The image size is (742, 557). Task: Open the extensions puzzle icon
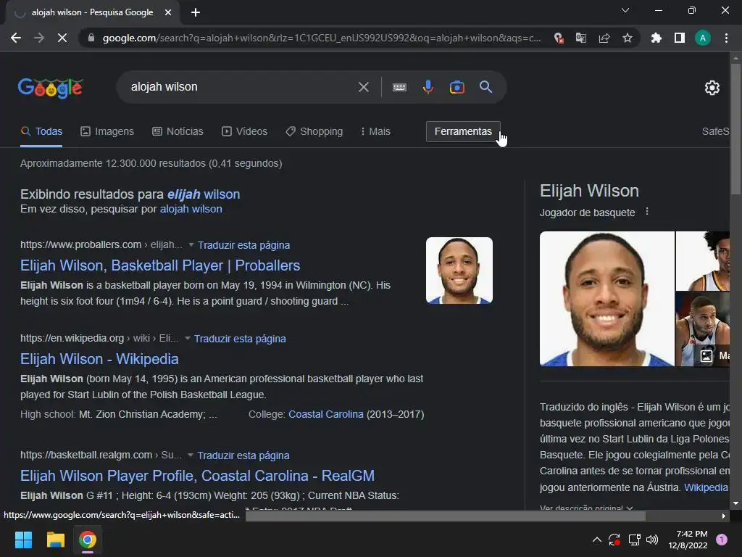(656, 38)
